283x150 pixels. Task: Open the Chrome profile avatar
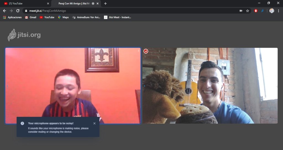(x=272, y=11)
